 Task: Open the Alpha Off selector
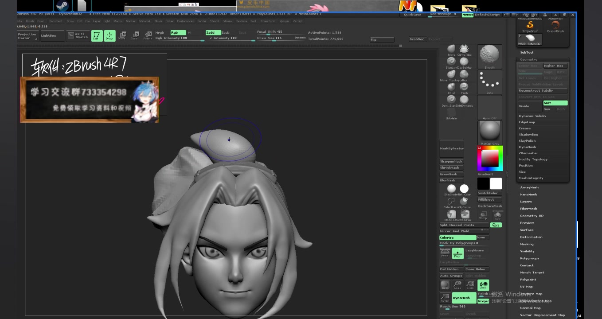489,108
